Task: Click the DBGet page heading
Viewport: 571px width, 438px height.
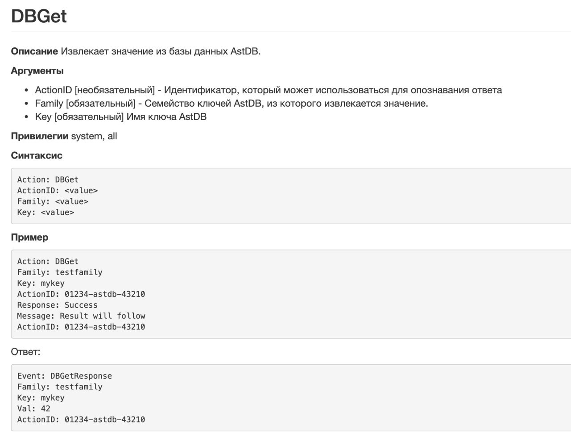Action: pos(39,16)
